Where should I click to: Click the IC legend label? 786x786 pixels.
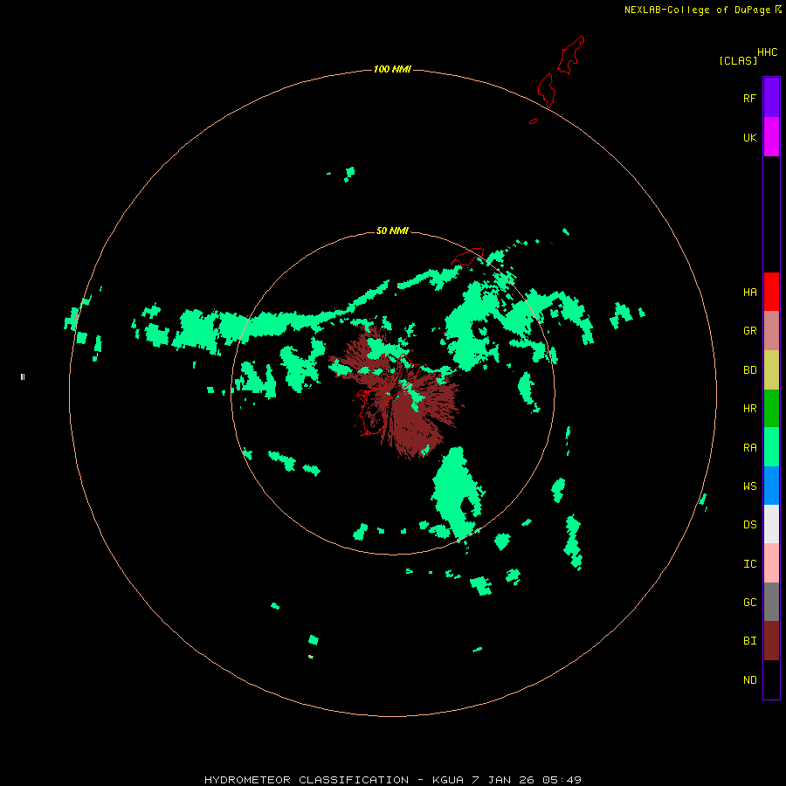(749, 564)
